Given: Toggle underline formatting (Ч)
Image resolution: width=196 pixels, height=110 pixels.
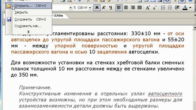Looking at the screenshot, I should click(111, 8).
